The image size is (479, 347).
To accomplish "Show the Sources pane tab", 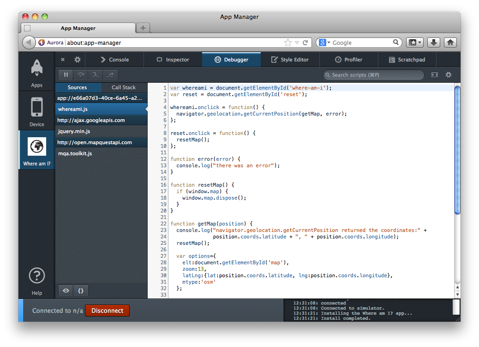I will pos(78,87).
